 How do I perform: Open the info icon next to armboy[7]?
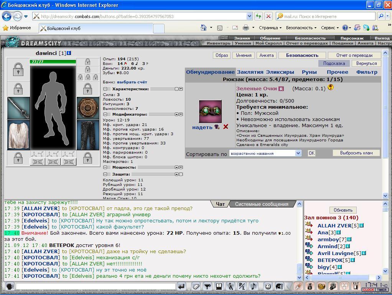pos(349,239)
